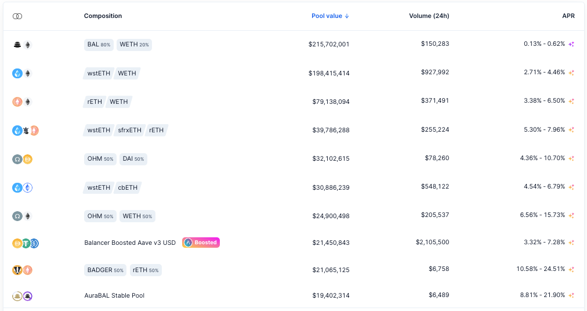Click the BADGER token icon
The width and height of the screenshot is (587, 311).
coord(17,270)
